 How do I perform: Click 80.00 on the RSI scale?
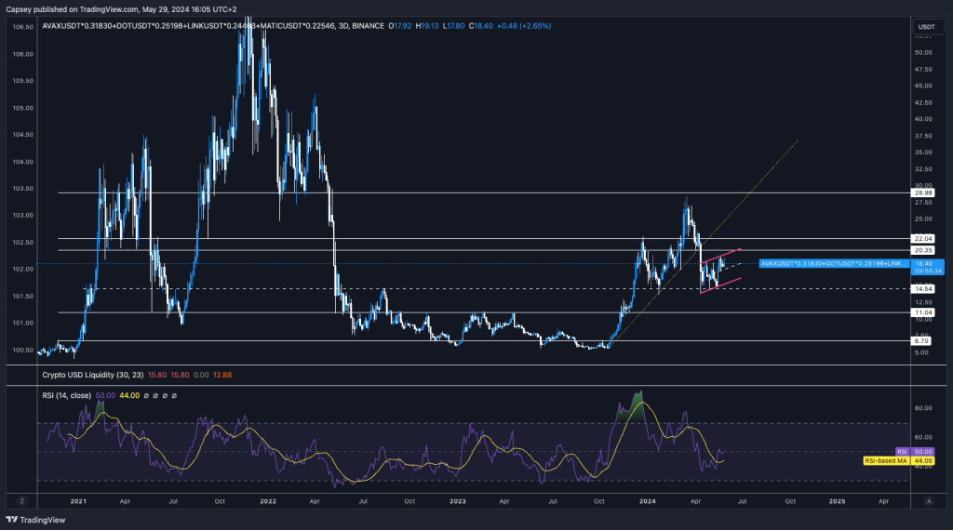tap(923, 408)
